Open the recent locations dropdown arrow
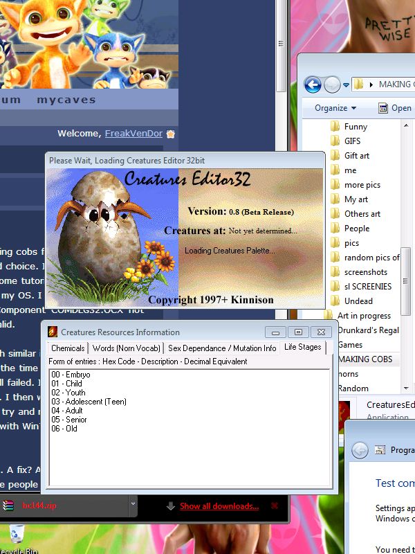 pos(345,85)
